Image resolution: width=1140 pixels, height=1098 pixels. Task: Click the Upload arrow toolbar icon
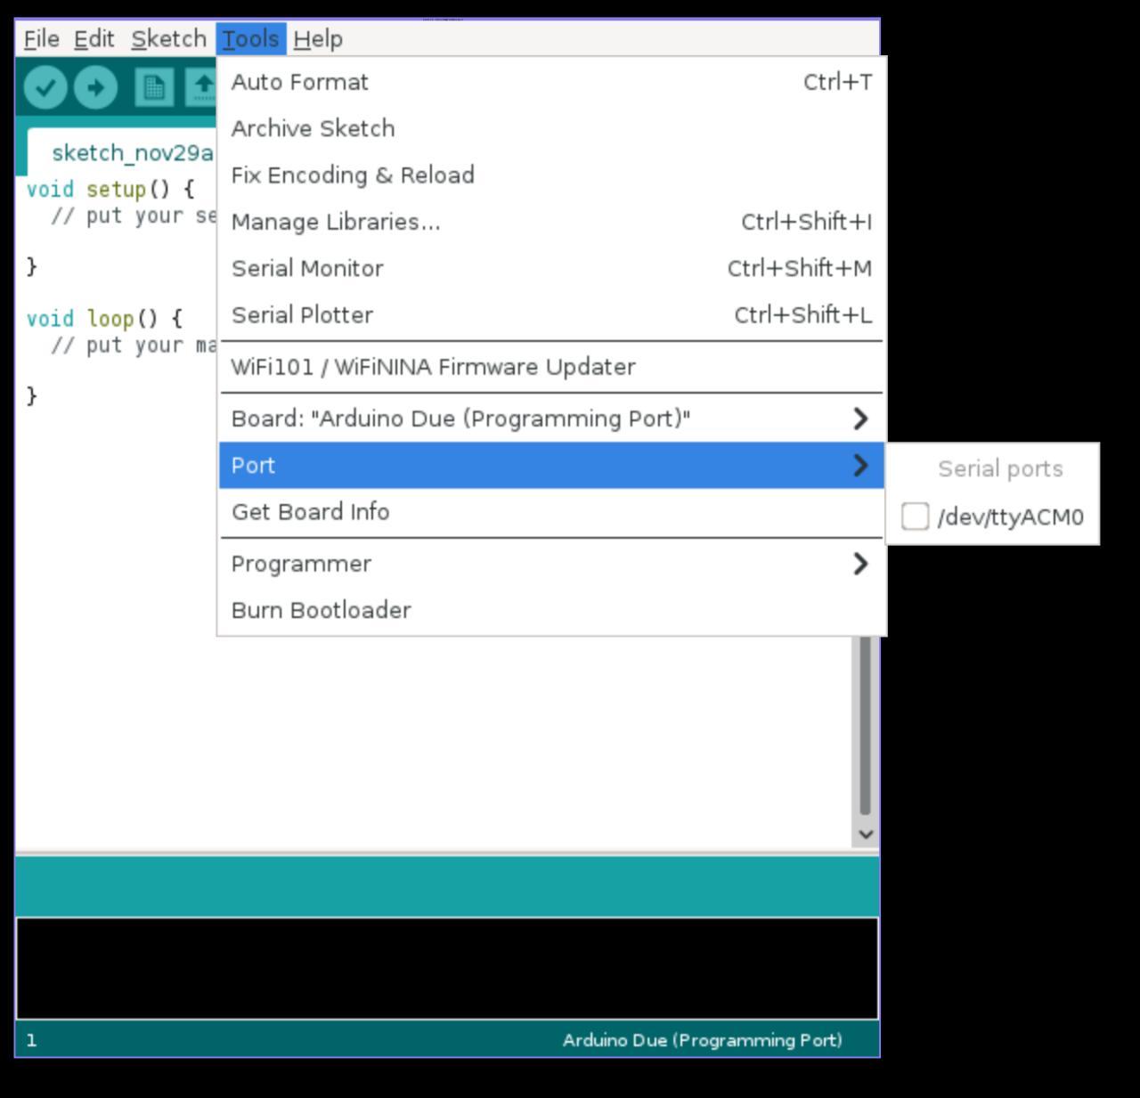click(95, 87)
